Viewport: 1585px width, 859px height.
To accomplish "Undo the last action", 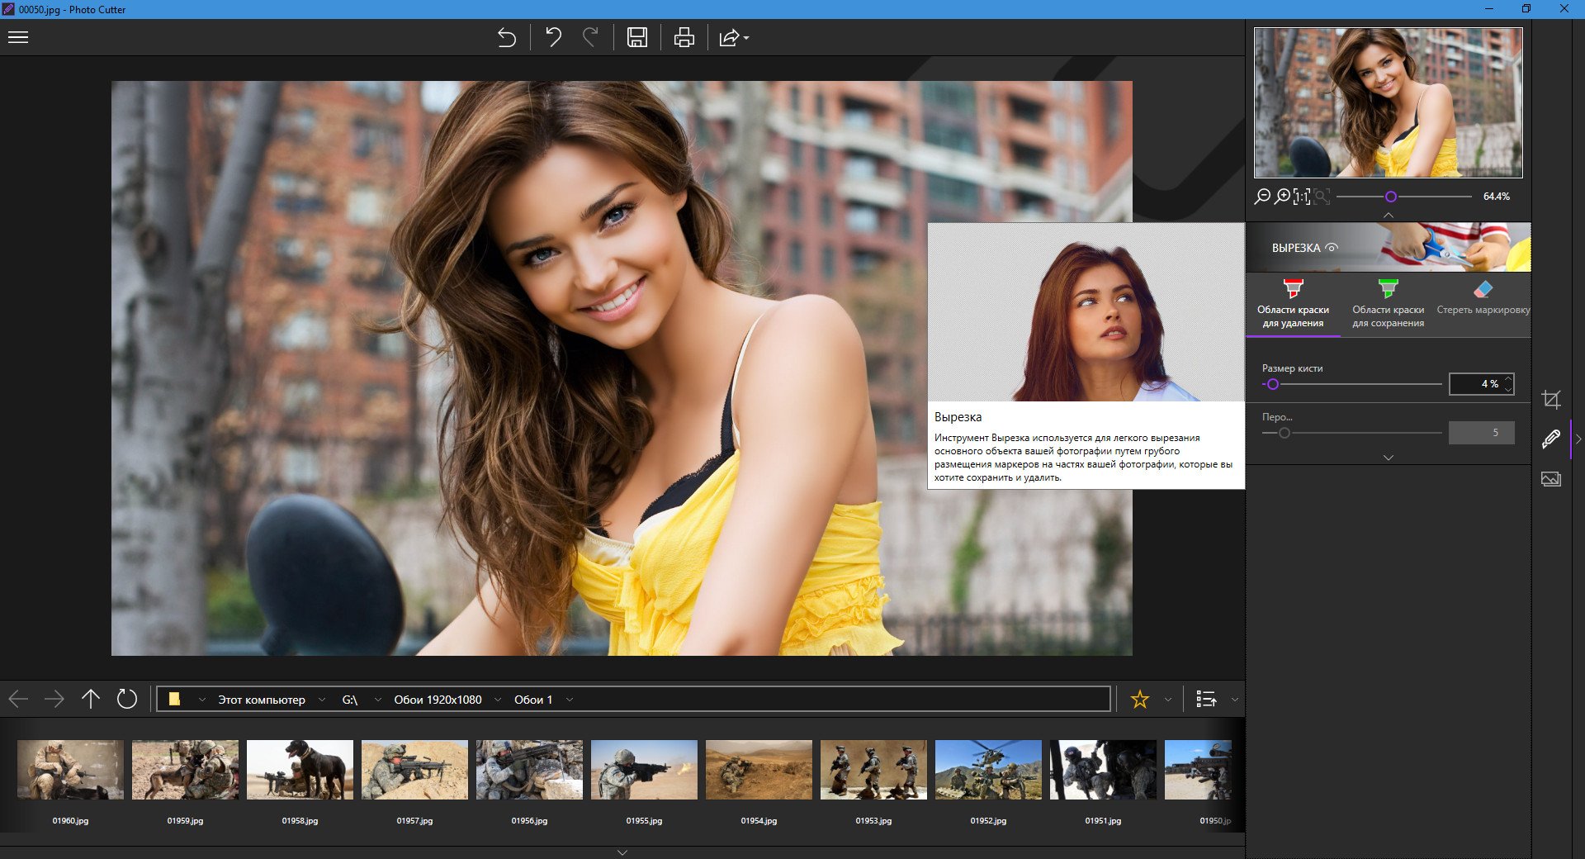I will pos(553,37).
